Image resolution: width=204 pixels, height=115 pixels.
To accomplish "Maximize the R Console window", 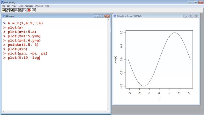I will point(102,16).
